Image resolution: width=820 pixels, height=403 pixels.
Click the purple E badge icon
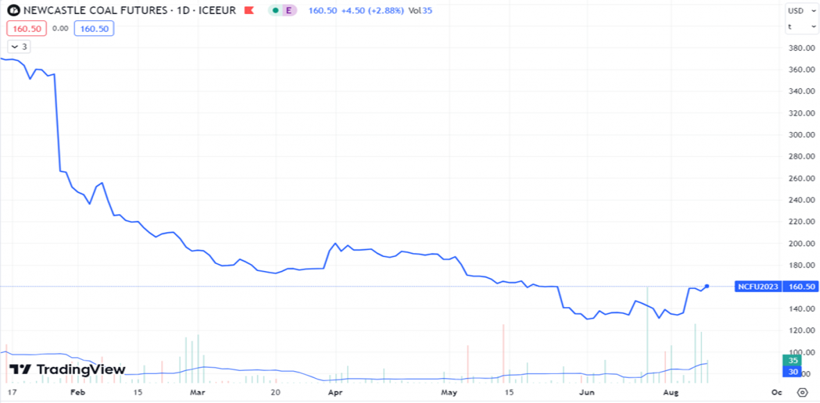288,10
